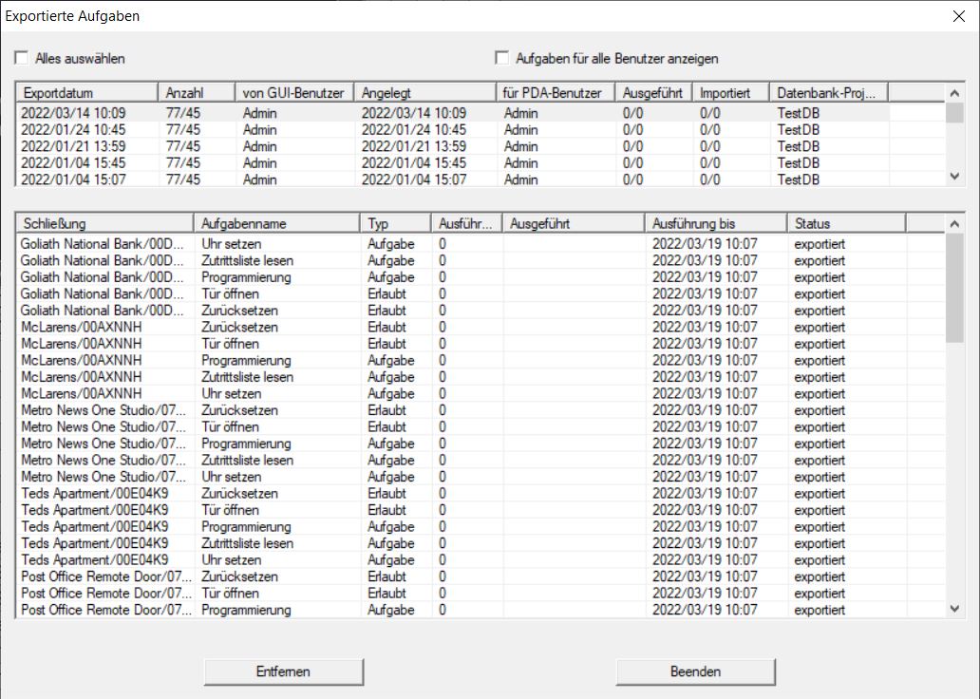The image size is (980, 699).
Task: Sort exports by Exportdatum column header
Action: pyautogui.click(x=85, y=92)
